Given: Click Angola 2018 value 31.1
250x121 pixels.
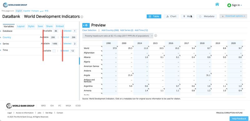Looking at the screenshot, I should click(208, 75).
